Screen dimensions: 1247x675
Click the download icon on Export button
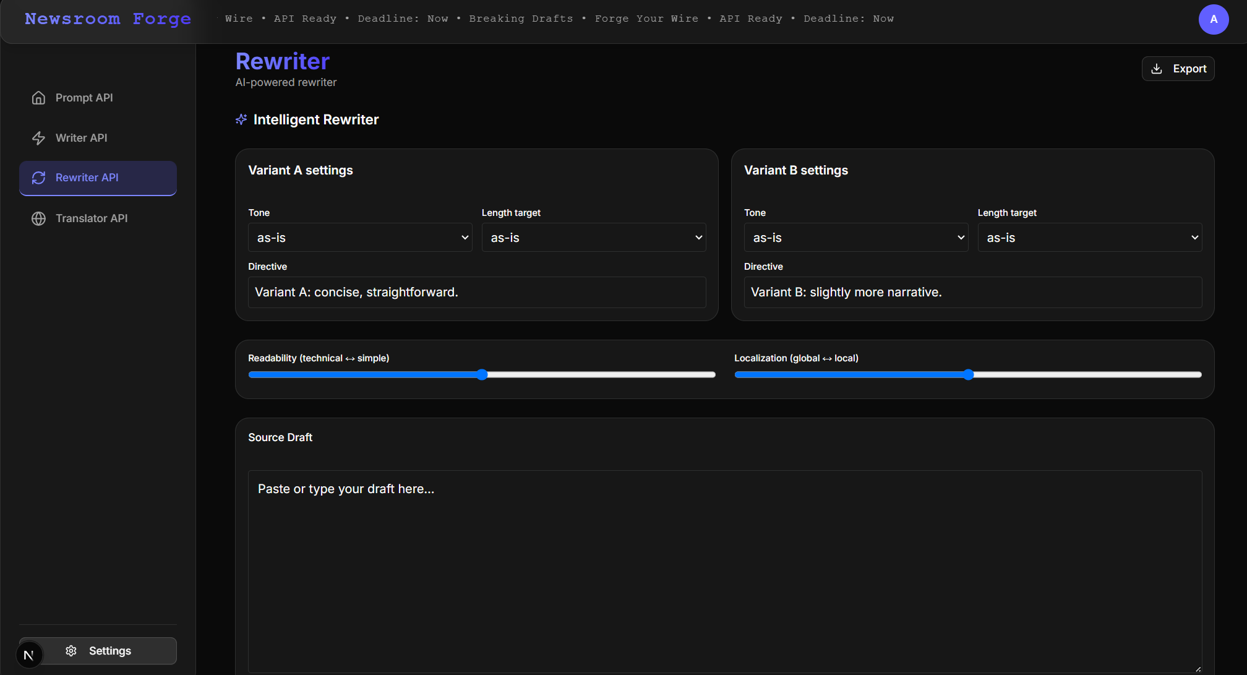[1157, 69]
